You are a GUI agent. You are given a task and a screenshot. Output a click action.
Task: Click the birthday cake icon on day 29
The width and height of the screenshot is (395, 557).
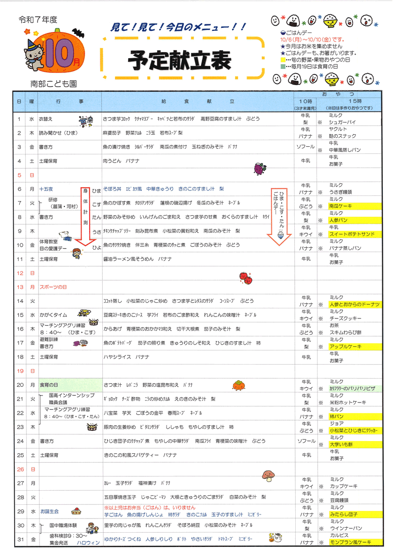click(75, 510)
